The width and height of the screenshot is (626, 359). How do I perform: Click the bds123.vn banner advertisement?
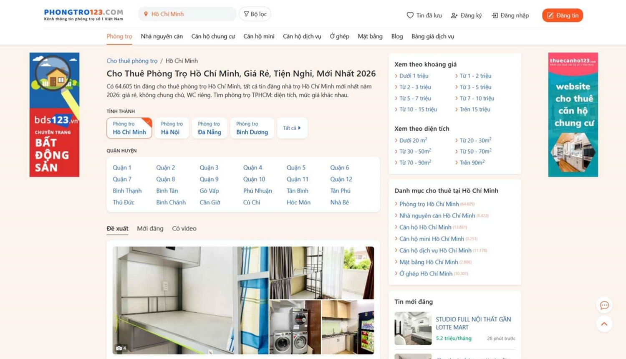[54, 115]
